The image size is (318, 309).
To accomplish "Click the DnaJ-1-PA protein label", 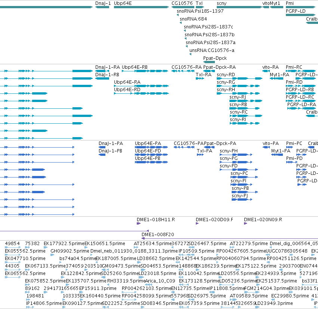I will point(111,143).
